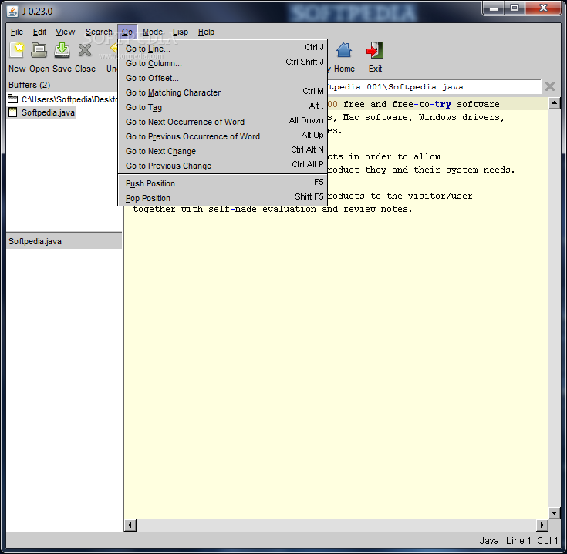Select the Softpedia.java buffer in list
This screenshot has width=567, height=554.
(x=42, y=112)
